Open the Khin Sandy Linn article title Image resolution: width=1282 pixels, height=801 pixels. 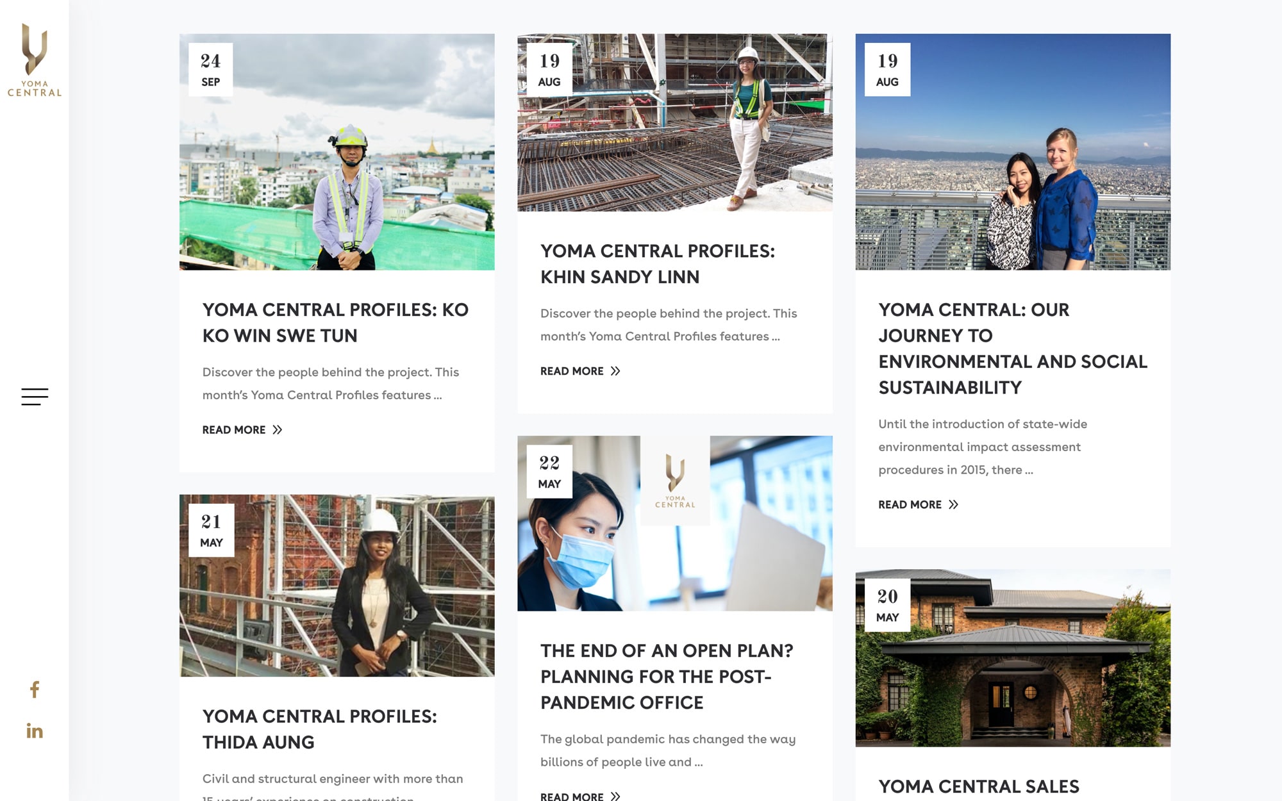pyautogui.click(x=658, y=264)
